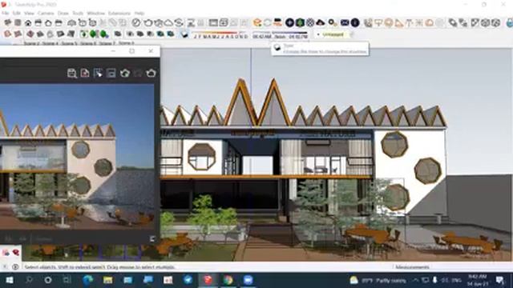Image resolution: width=513 pixels, height=288 pixels.
Task: Open the View menu
Action: tap(29, 13)
